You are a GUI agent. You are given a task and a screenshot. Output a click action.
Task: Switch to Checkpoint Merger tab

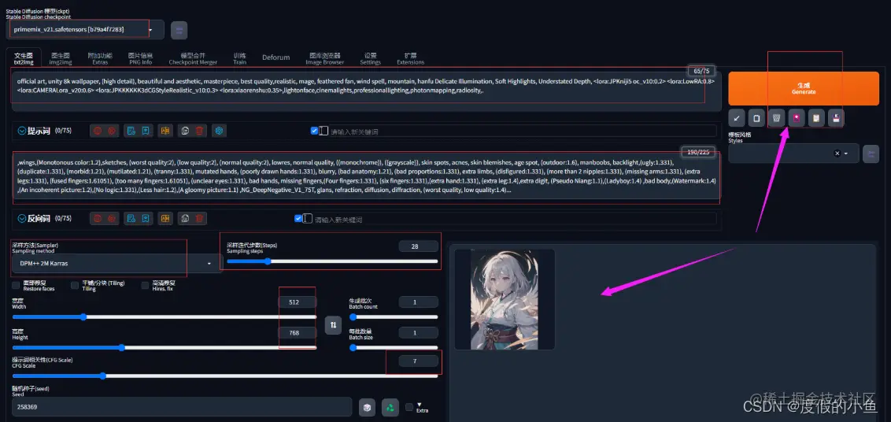(193, 58)
